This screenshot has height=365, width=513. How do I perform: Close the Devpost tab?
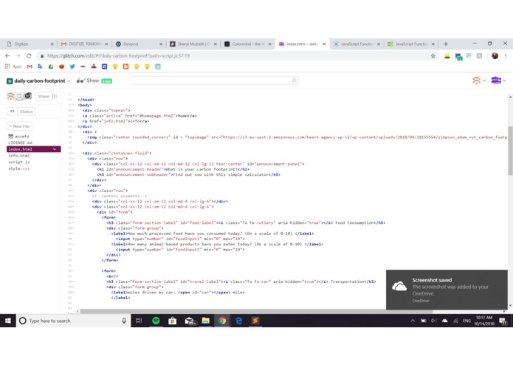point(161,44)
